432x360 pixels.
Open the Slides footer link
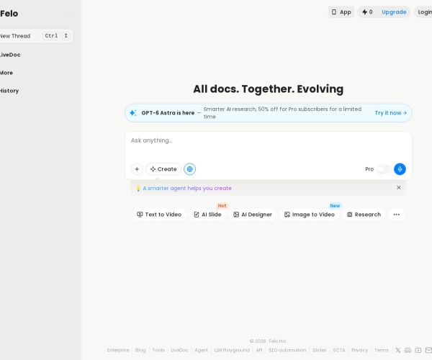319,350
